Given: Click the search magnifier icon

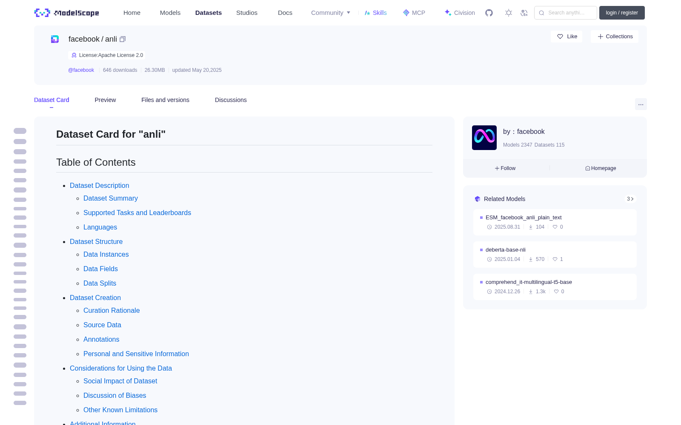Looking at the screenshot, I should [x=541, y=13].
